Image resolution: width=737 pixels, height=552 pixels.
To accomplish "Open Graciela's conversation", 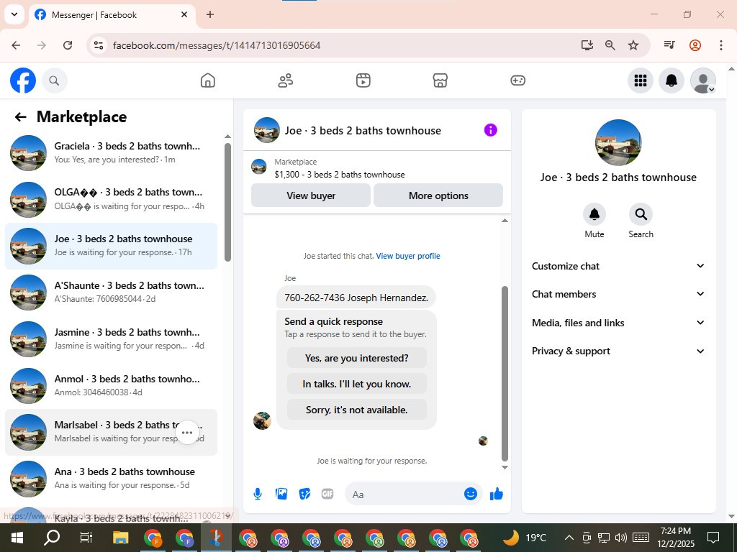I will pos(112,153).
